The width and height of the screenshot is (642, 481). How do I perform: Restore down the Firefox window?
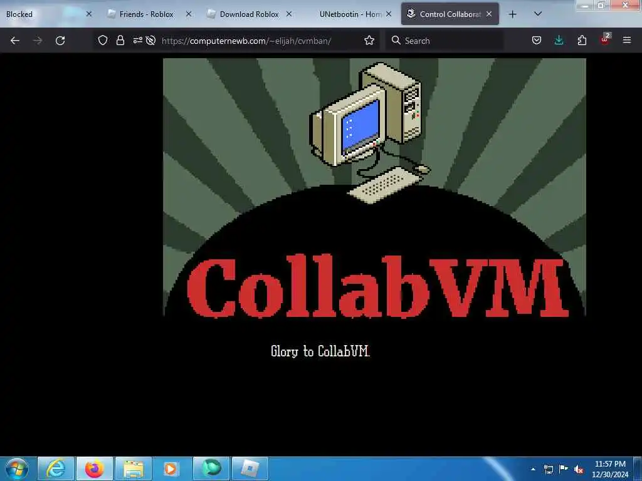[601, 5]
